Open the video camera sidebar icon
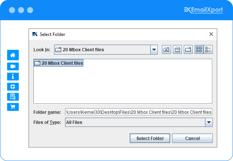This screenshot has height=161, width=233. point(13,66)
